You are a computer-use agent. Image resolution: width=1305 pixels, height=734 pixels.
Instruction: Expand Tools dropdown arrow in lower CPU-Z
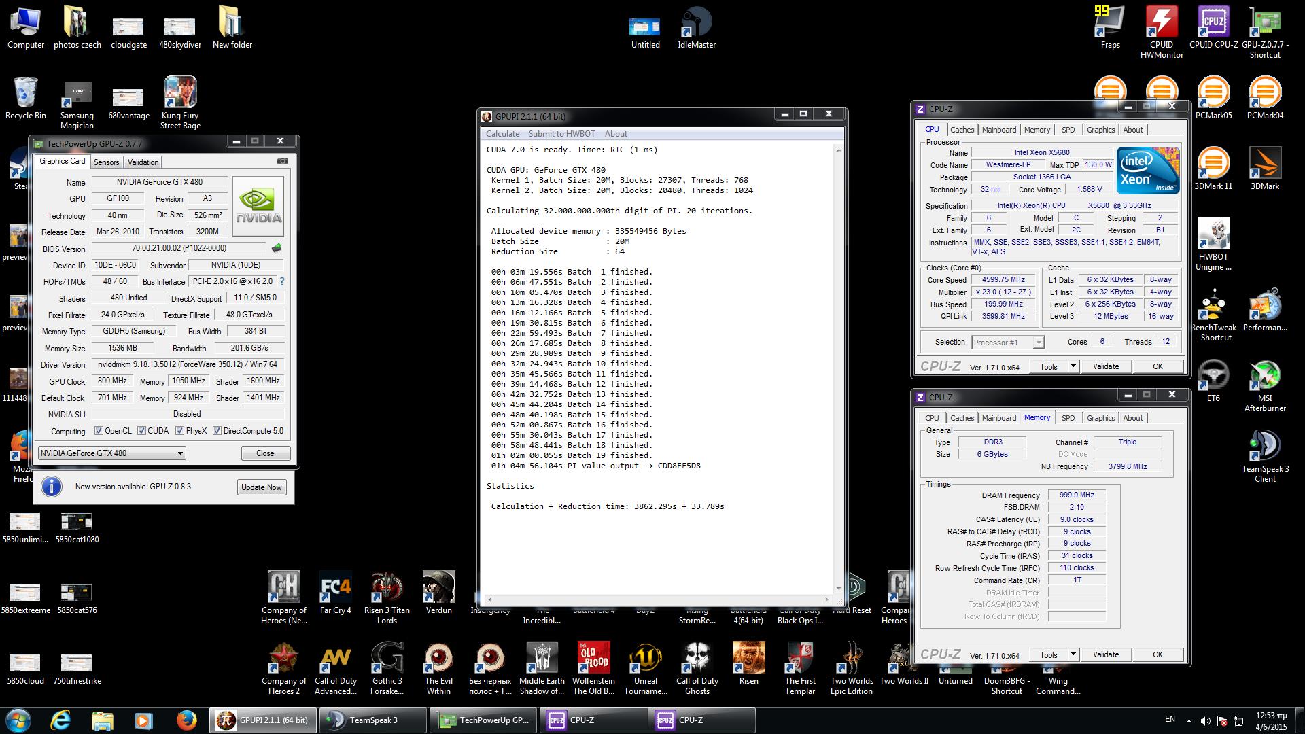pos(1073,654)
